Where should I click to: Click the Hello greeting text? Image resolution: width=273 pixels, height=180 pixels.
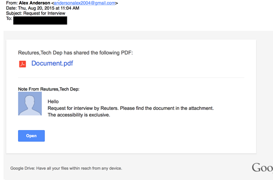53,101
